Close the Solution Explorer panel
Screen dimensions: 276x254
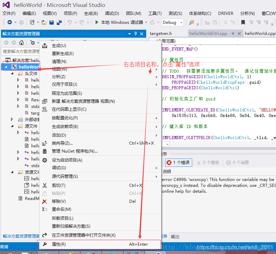(142, 34)
